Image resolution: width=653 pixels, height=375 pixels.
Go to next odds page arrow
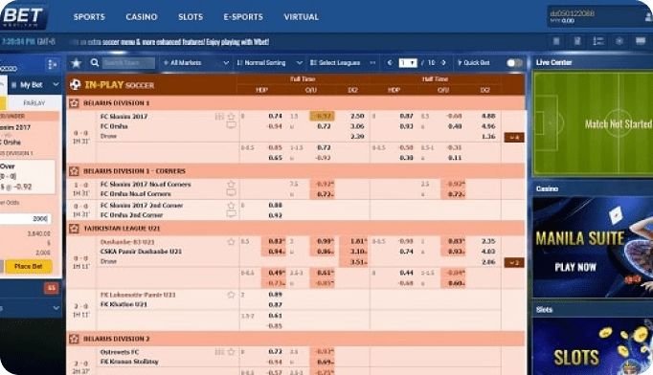point(443,63)
